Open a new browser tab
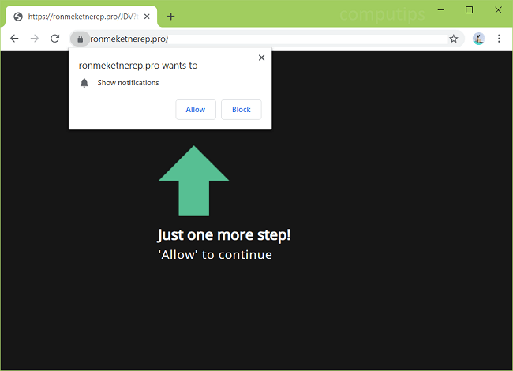The image size is (513, 371). coord(170,17)
